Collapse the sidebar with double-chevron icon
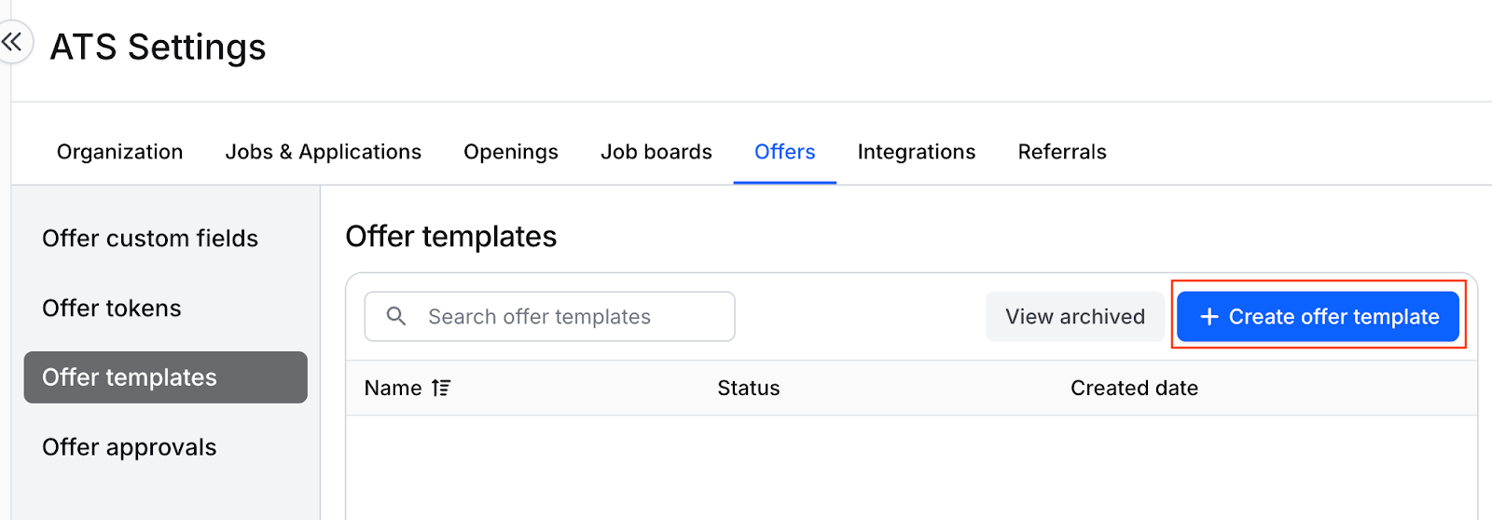This screenshot has height=520, width=1492. pyautogui.click(x=12, y=42)
